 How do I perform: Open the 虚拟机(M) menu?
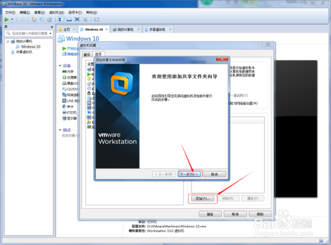(x=56, y=13)
